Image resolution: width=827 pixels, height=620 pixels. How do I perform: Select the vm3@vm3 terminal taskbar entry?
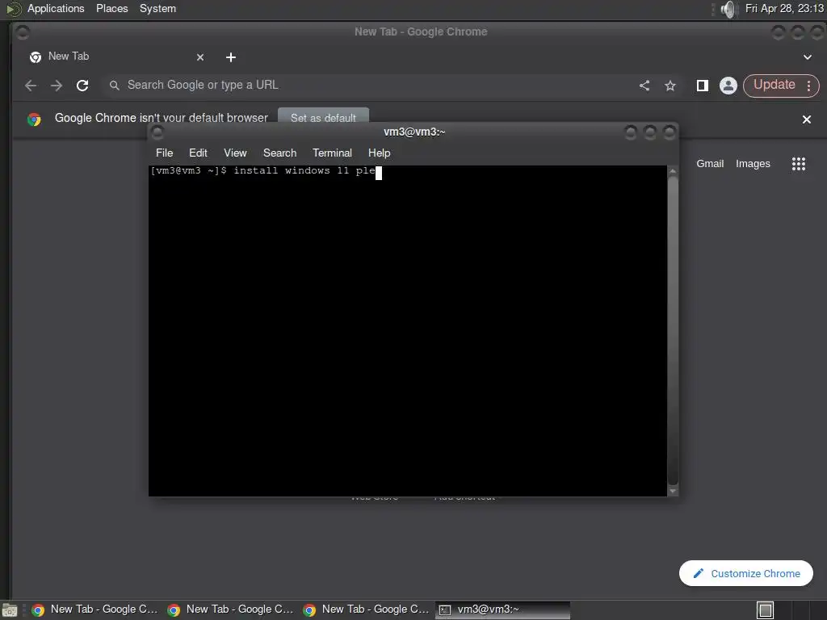[502, 610]
